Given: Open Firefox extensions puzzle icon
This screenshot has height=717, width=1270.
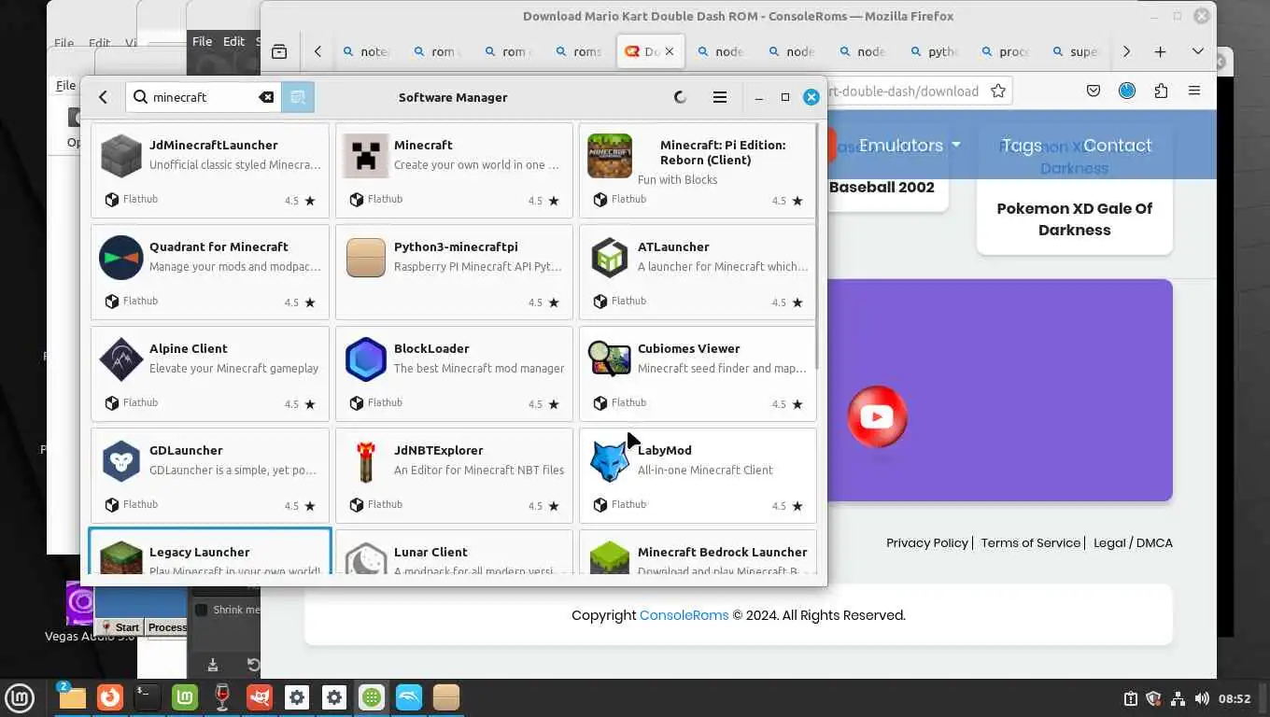Looking at the screenshot, I should pyautogui.click(x=1161, y=91).
